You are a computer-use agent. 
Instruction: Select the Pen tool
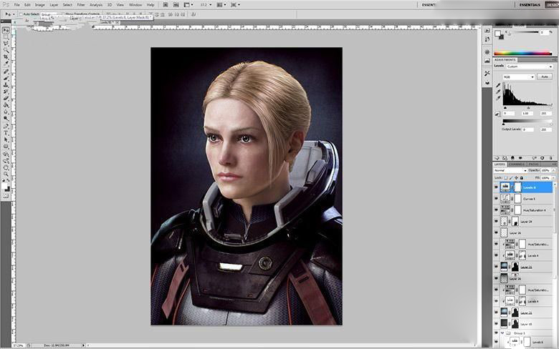pos(6,126)
